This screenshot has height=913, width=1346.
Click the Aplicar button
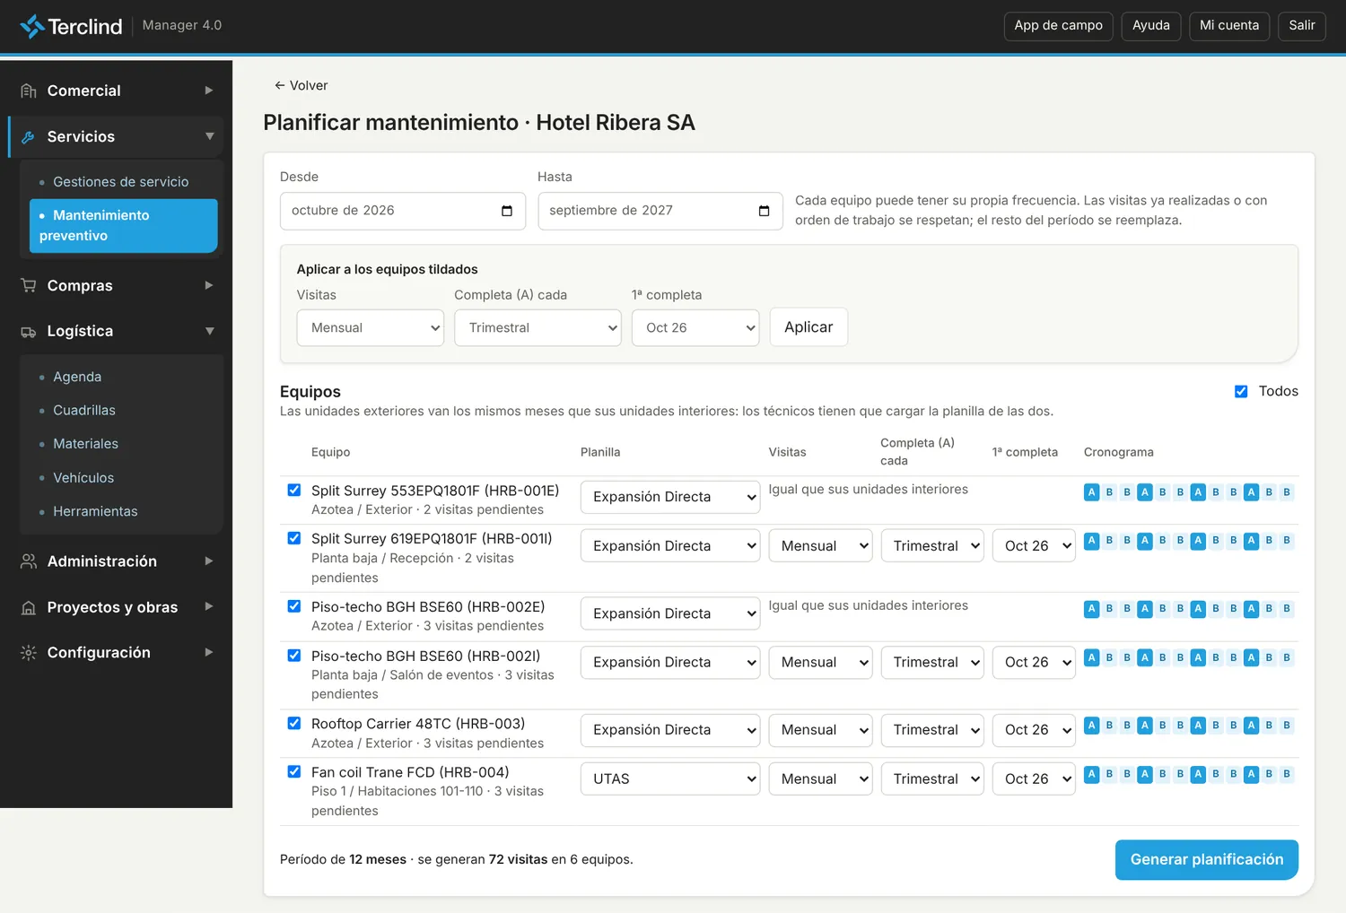click(808, 327)
